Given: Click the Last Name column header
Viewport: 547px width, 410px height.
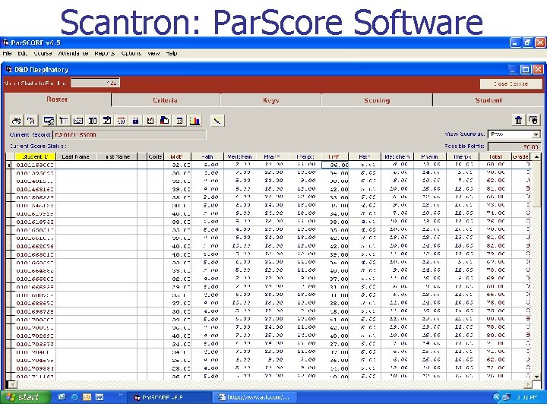Looking at the screenshot, I should (76, 156).
